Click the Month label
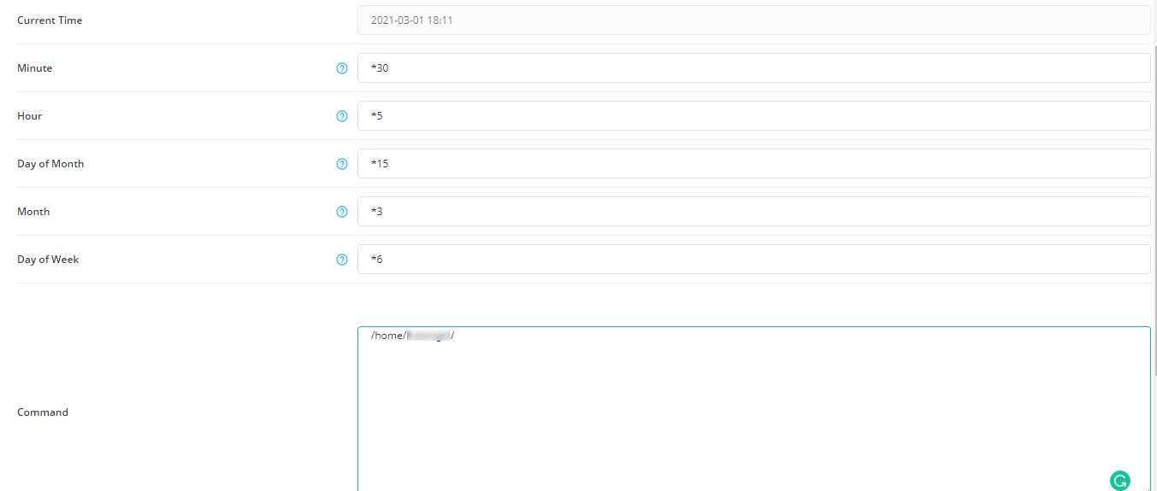 point(33,212)
